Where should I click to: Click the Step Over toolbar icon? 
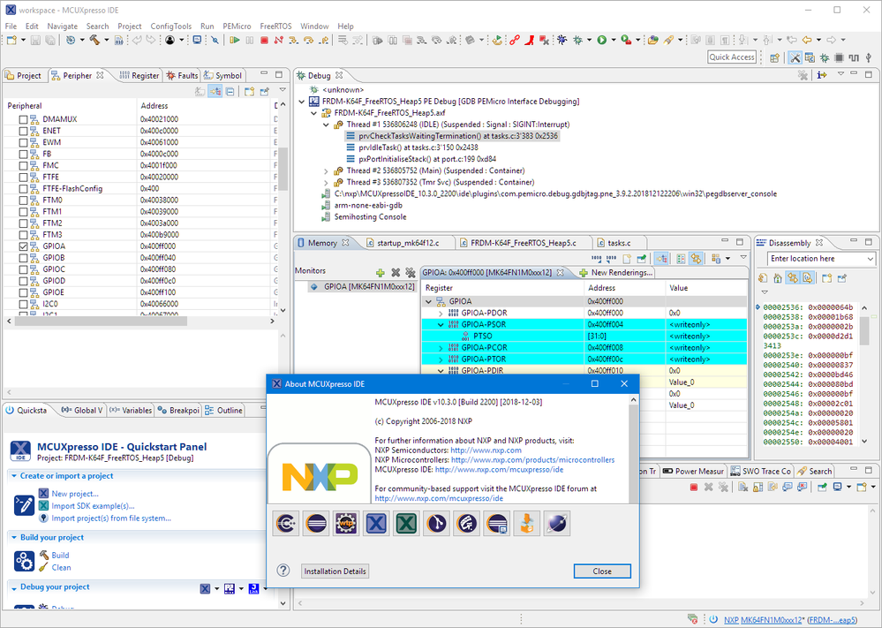(x=308, y=40)
